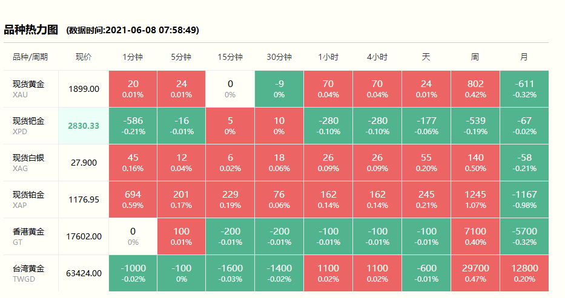
Task: Click the 品种热力图 title heading
Action: 31,30
